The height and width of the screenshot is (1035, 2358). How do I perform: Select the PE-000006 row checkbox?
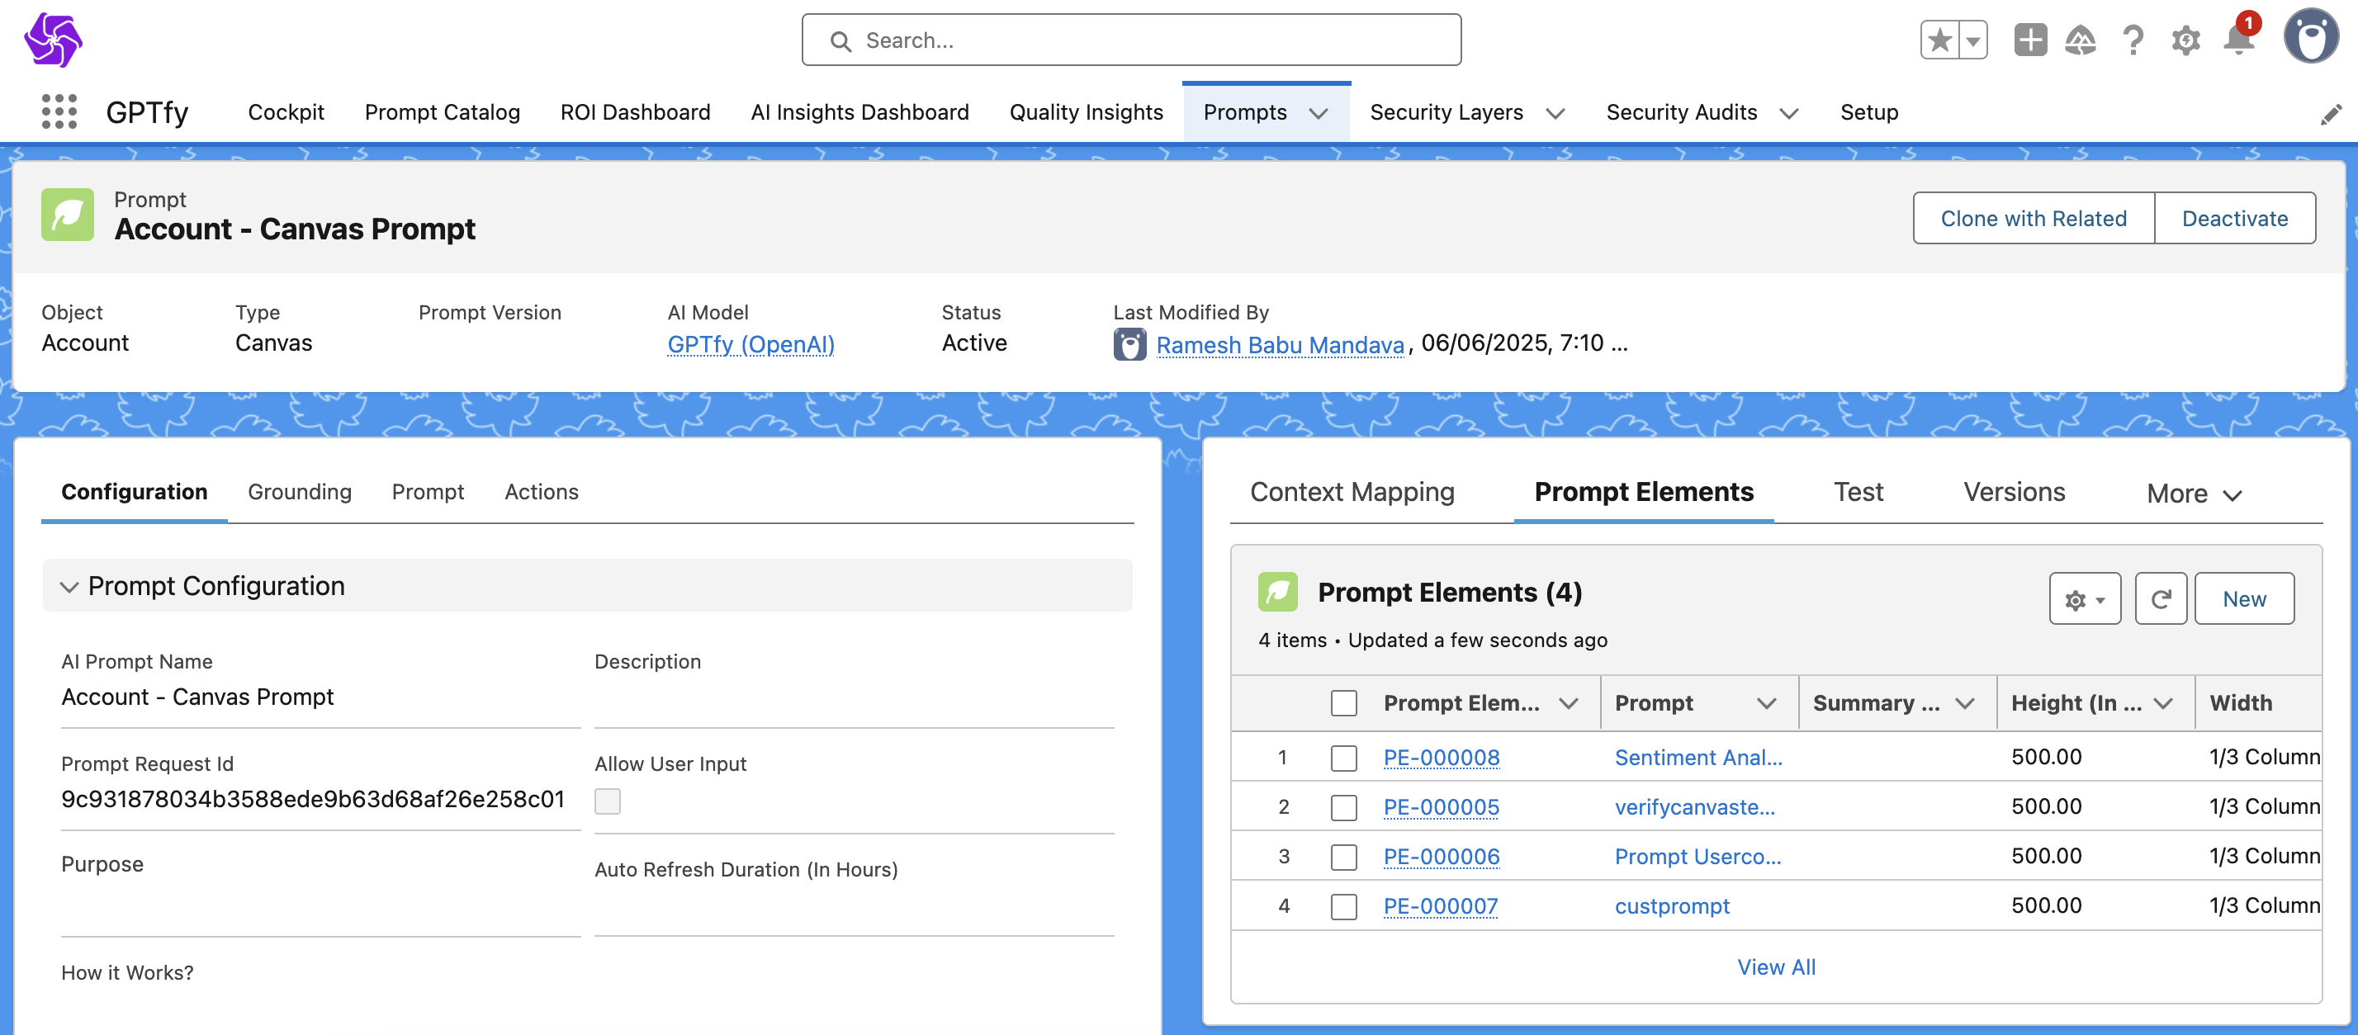click(1342, 857)
